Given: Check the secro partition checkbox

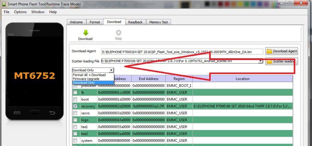Looking at the screenshot, I should [x=75, y=113].
